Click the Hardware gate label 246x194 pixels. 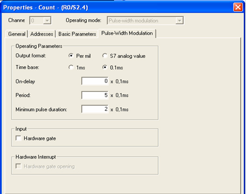(40, 138)
